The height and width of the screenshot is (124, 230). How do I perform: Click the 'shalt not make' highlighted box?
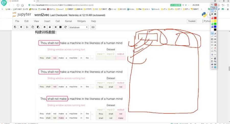(x=57, y=99)
